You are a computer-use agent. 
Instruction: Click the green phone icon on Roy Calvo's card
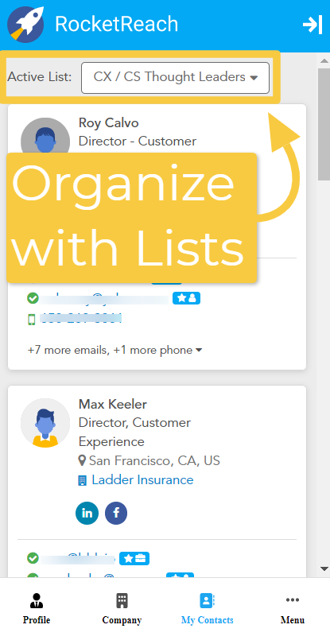(32, 319)
